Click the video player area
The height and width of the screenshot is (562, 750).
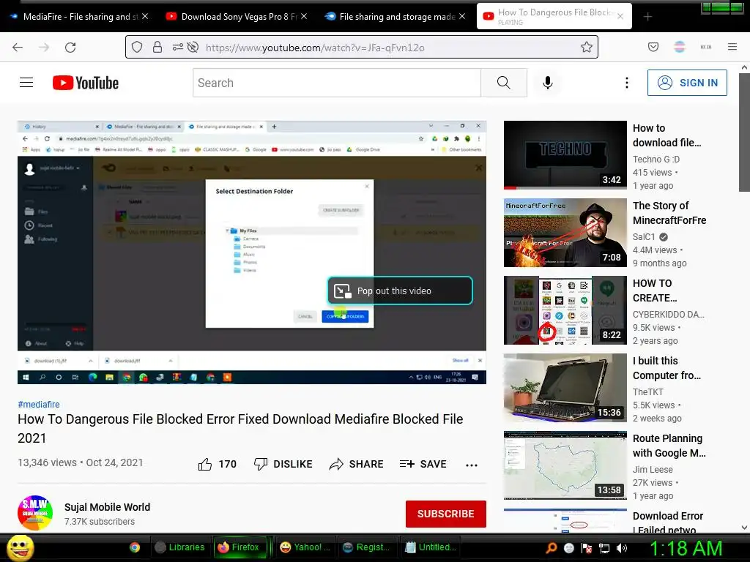click(x=252, y=252)
